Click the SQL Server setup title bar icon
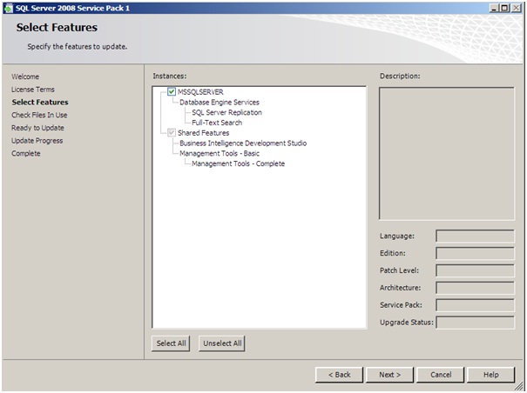527x393 pixels. click(8, 8)
